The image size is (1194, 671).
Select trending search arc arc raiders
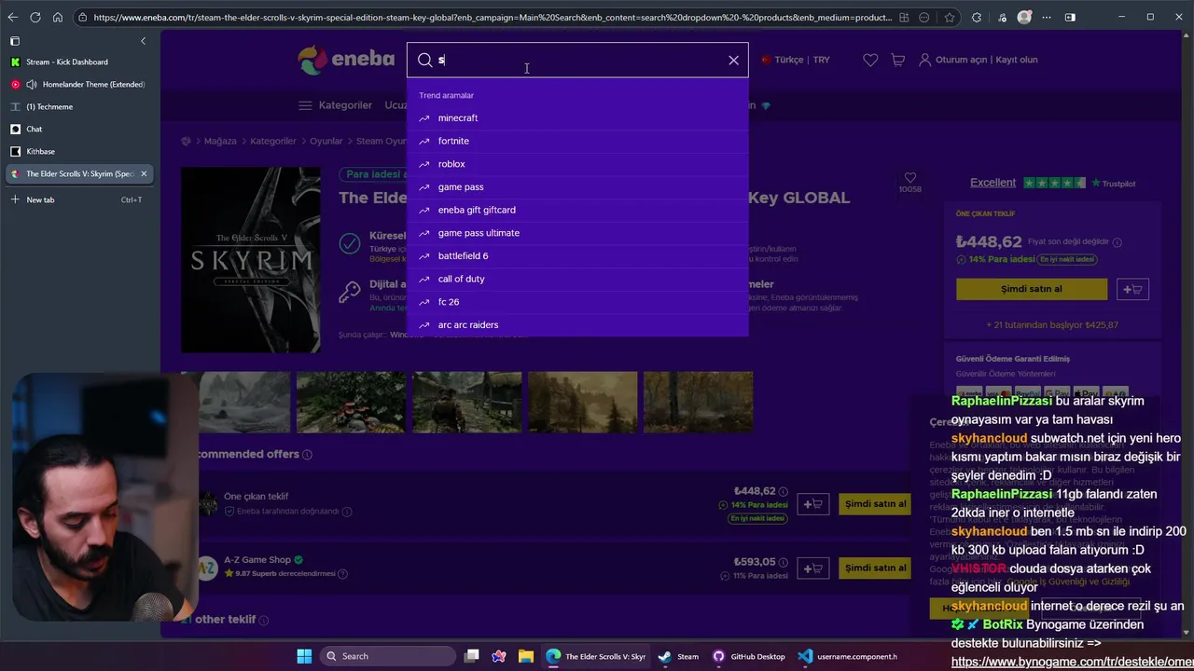(x=577, y=325)
